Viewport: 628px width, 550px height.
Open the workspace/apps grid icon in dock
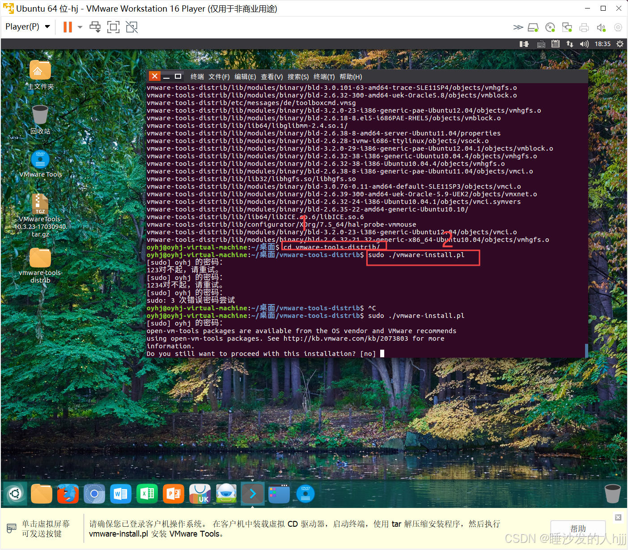[x=279, y=494]
